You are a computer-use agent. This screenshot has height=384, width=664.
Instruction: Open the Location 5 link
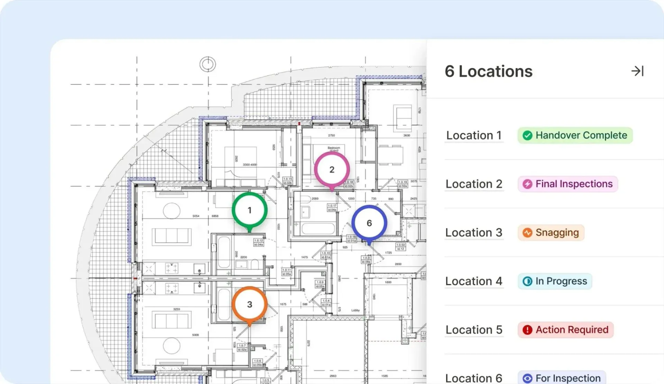pos(473,330)
